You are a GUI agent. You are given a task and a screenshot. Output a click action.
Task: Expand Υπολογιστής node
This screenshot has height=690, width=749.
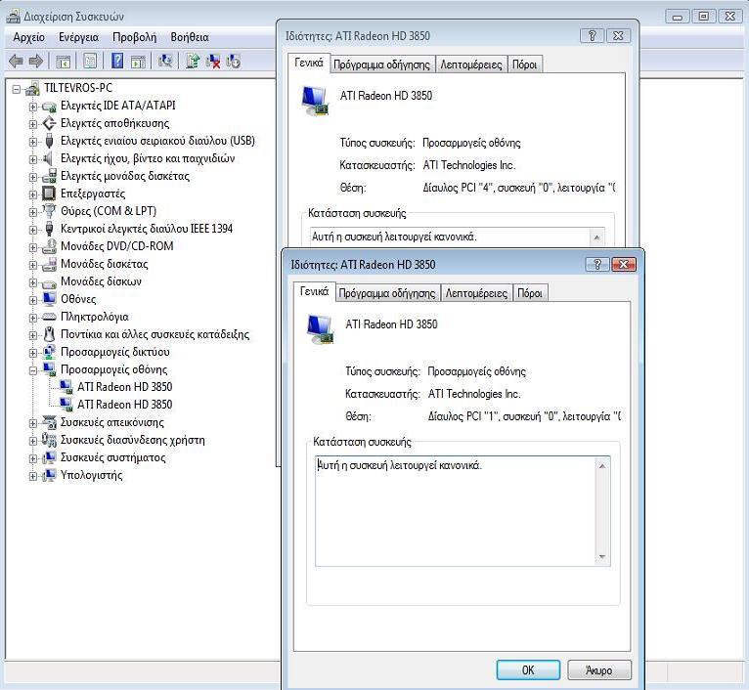coord(33,476)
